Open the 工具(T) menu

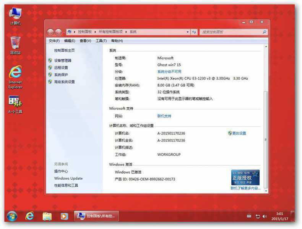(x=101, y=41)
